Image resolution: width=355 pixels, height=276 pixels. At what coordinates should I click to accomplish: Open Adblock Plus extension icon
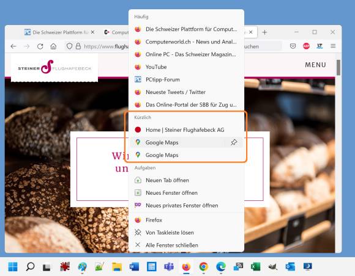(x=306, y=46)
